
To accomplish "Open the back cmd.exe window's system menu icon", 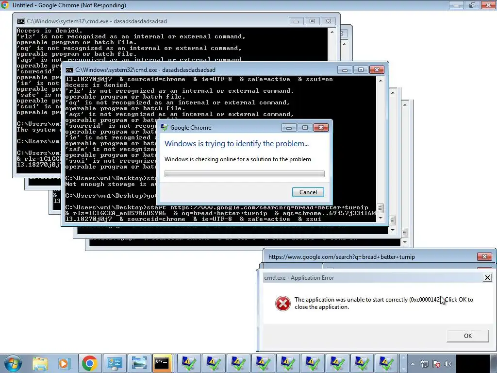I will tap(20, 21).
